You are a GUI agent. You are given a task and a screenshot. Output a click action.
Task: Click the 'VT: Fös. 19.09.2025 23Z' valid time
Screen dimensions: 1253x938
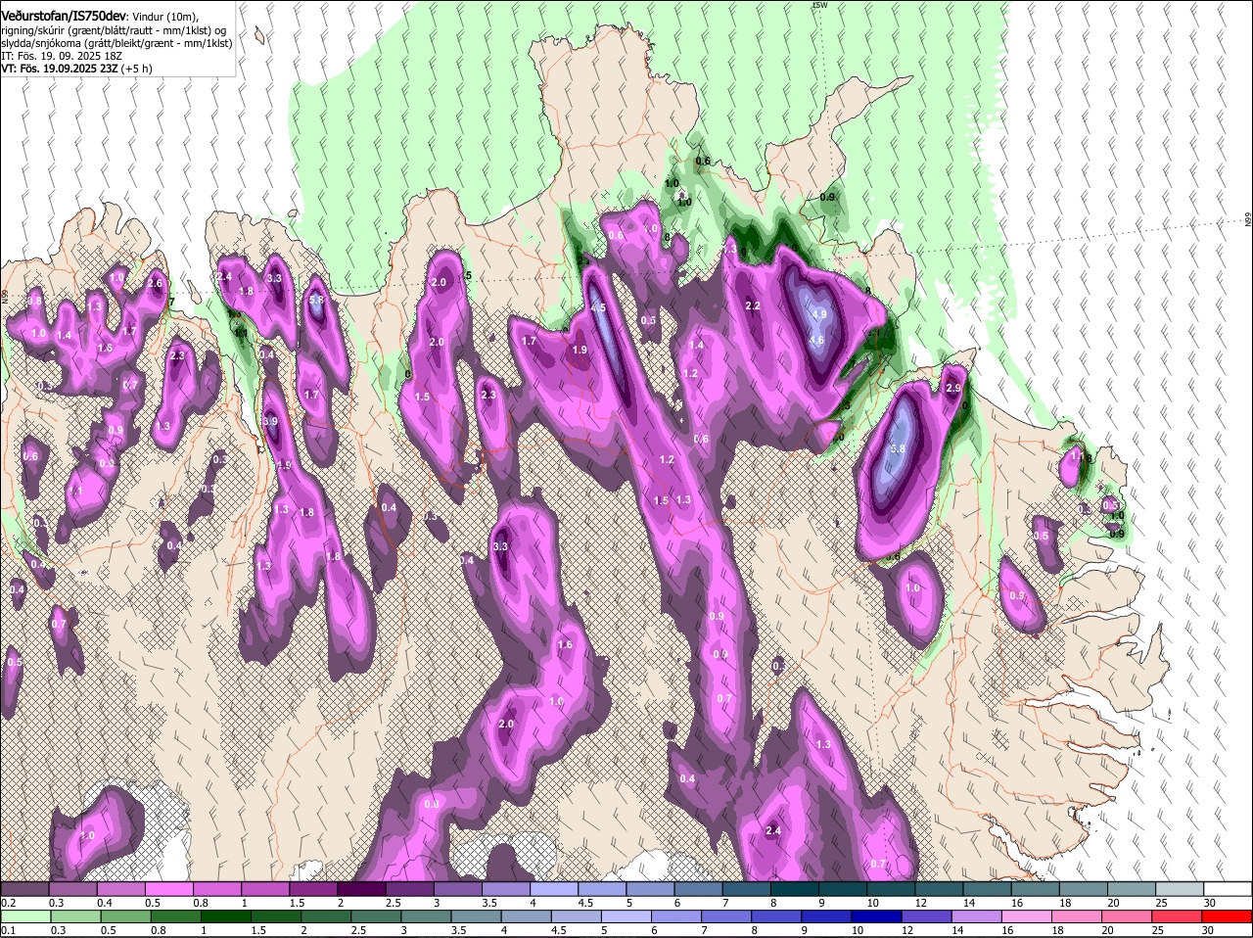[x=60, y=69]
